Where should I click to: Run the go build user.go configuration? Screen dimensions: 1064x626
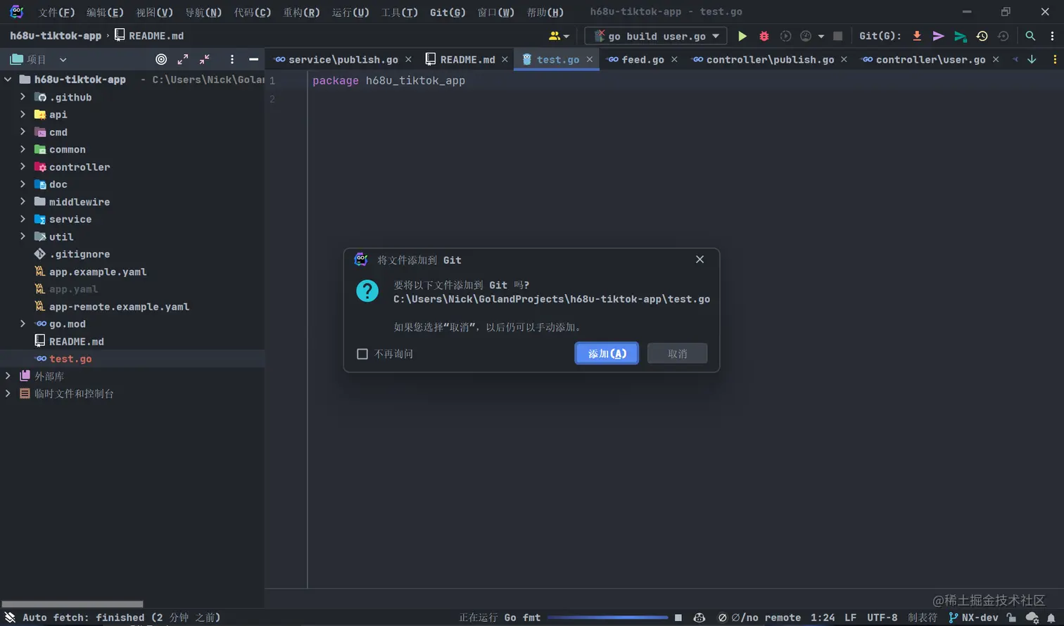pos(742,36)
